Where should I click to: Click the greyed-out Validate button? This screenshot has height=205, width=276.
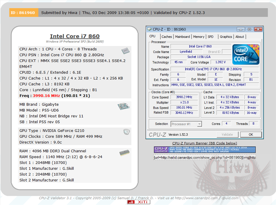[x=227, y=135]
